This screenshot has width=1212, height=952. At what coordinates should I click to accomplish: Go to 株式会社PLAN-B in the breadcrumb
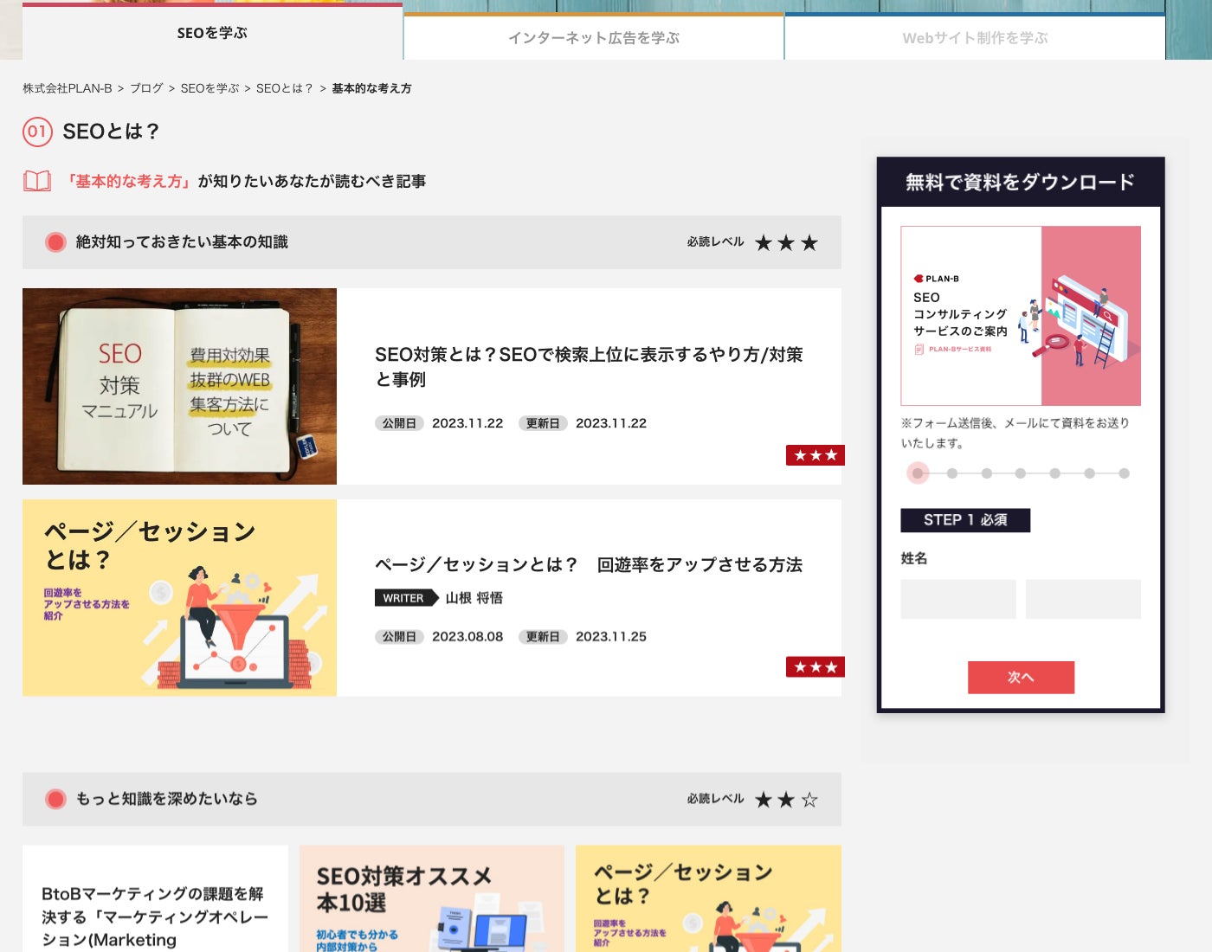pos(68,88)
